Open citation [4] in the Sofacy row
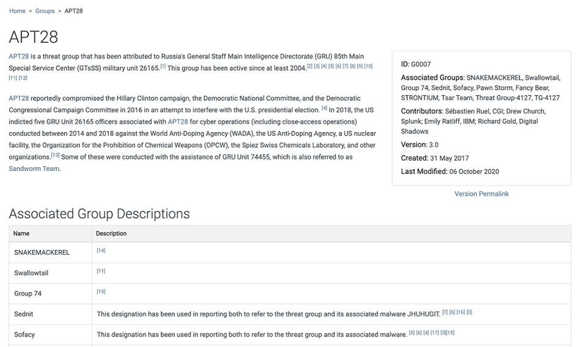Image resolution: width=578 pixels, height=347 pixels. (426, 332)
